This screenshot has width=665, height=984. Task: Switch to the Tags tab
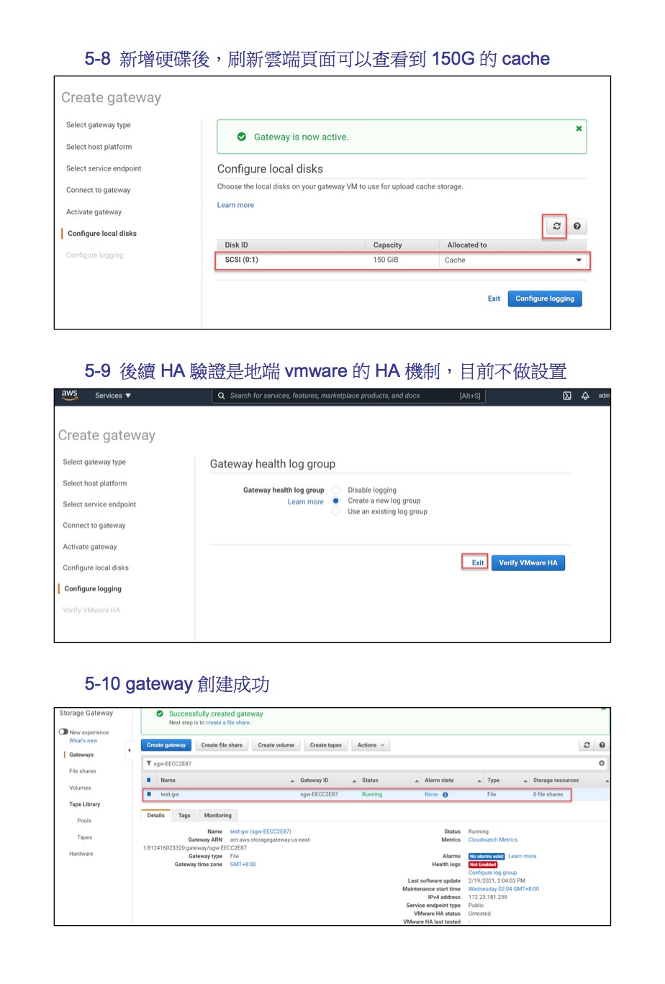point(184,816)
